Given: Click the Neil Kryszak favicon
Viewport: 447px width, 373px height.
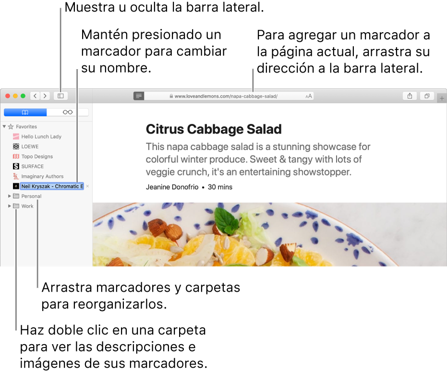Looking at the screenshot, I should point(16,186).
